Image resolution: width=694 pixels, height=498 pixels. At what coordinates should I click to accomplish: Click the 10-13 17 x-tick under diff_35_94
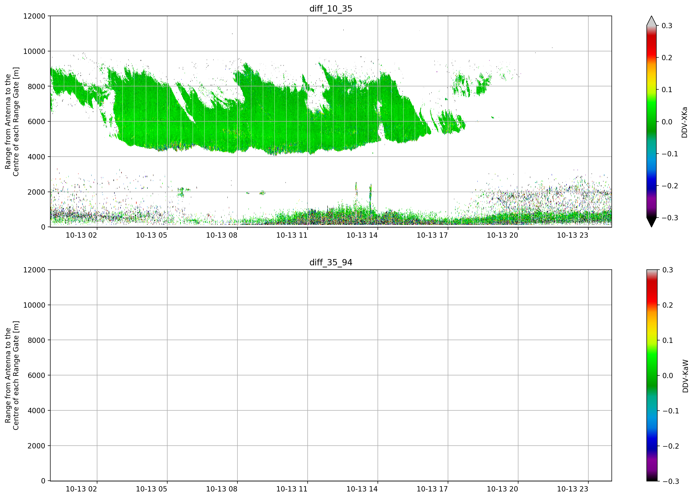tap(432, 489)
